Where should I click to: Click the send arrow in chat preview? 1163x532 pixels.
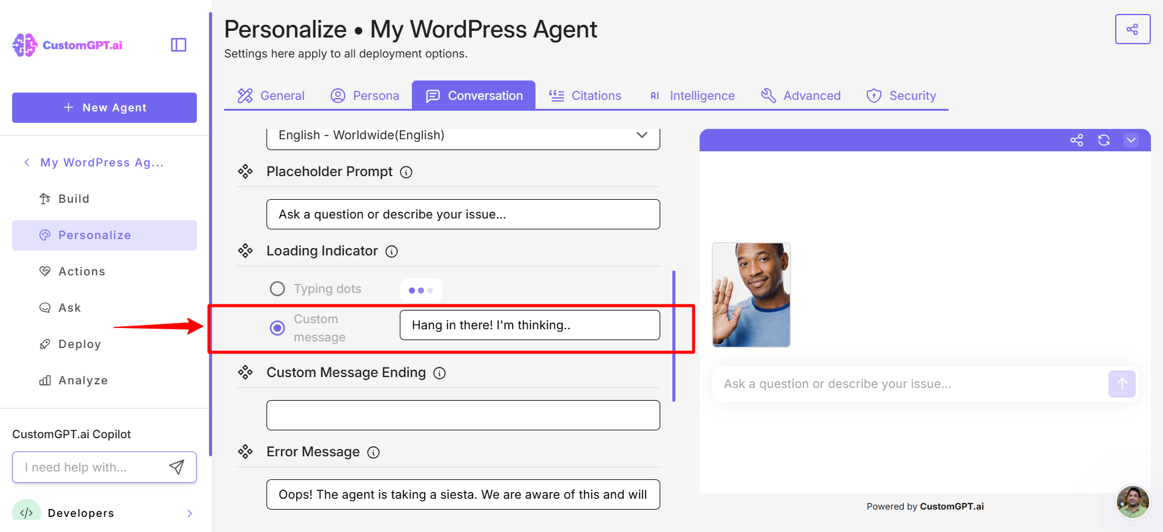1122,384
